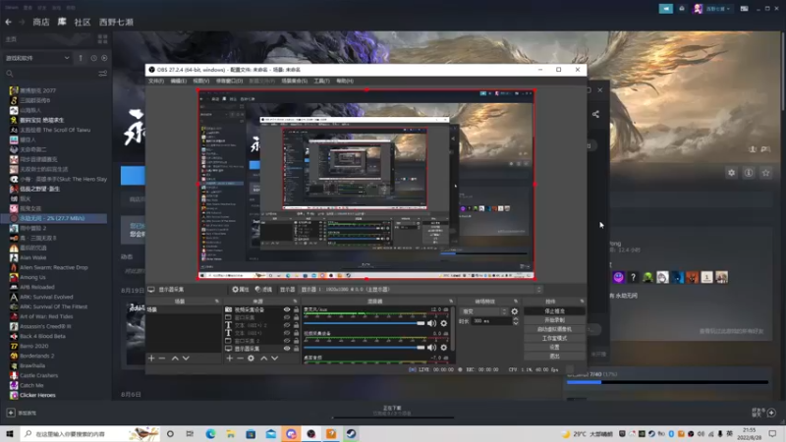Viewport: 786px width, 442px height.
Task: Add a scene with the plus icon in OBS scenes panel
Action: [x=151, y=359]
